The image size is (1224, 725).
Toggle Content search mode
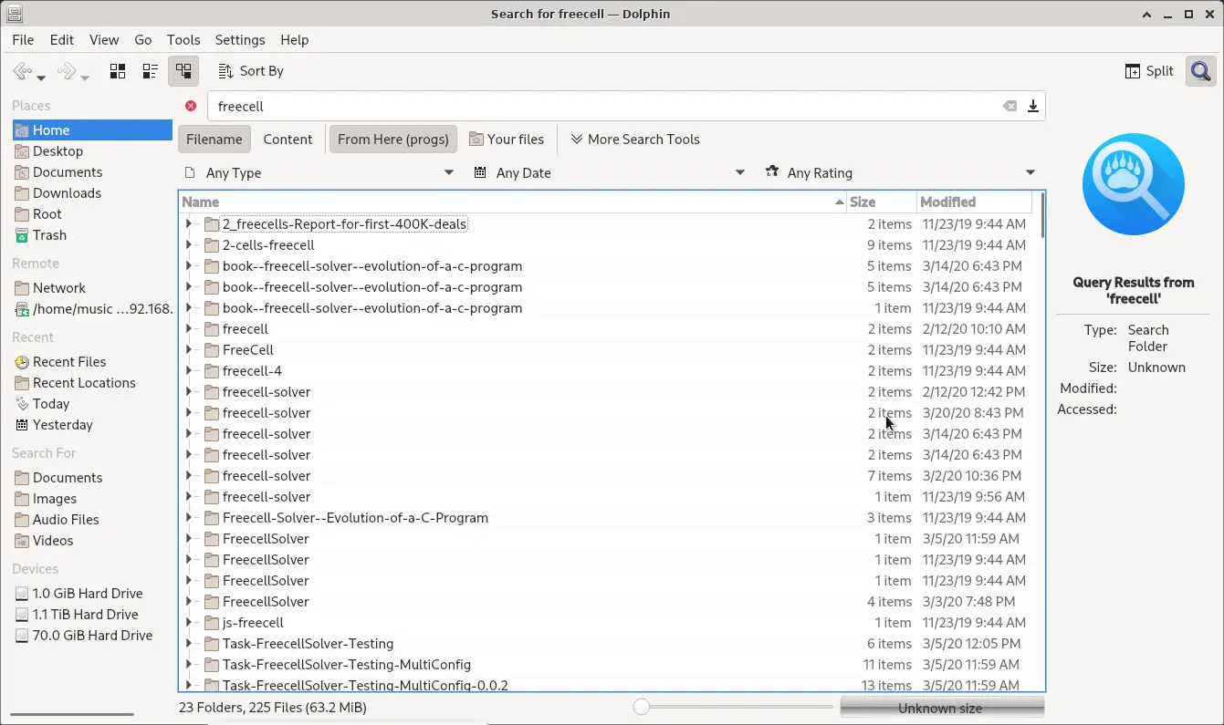(x=288, y=140)
